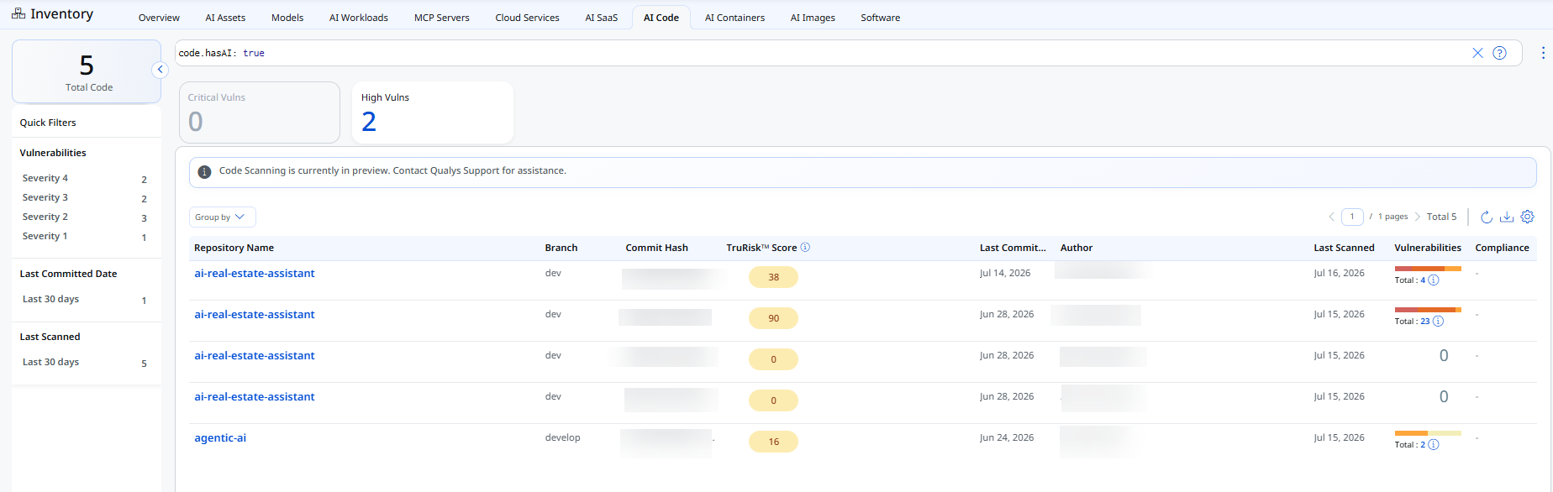This screenshot has width=1553, height=492.
Task: Open the Cloud Services tab
Action: point(527,18)
